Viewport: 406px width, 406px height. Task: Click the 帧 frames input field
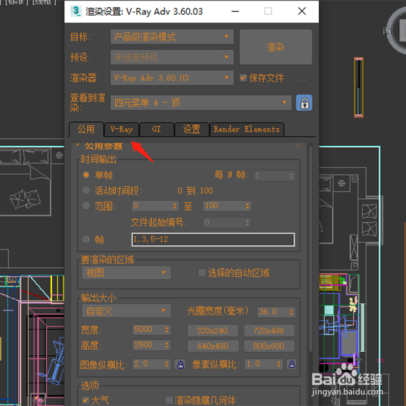click(213, 239)
